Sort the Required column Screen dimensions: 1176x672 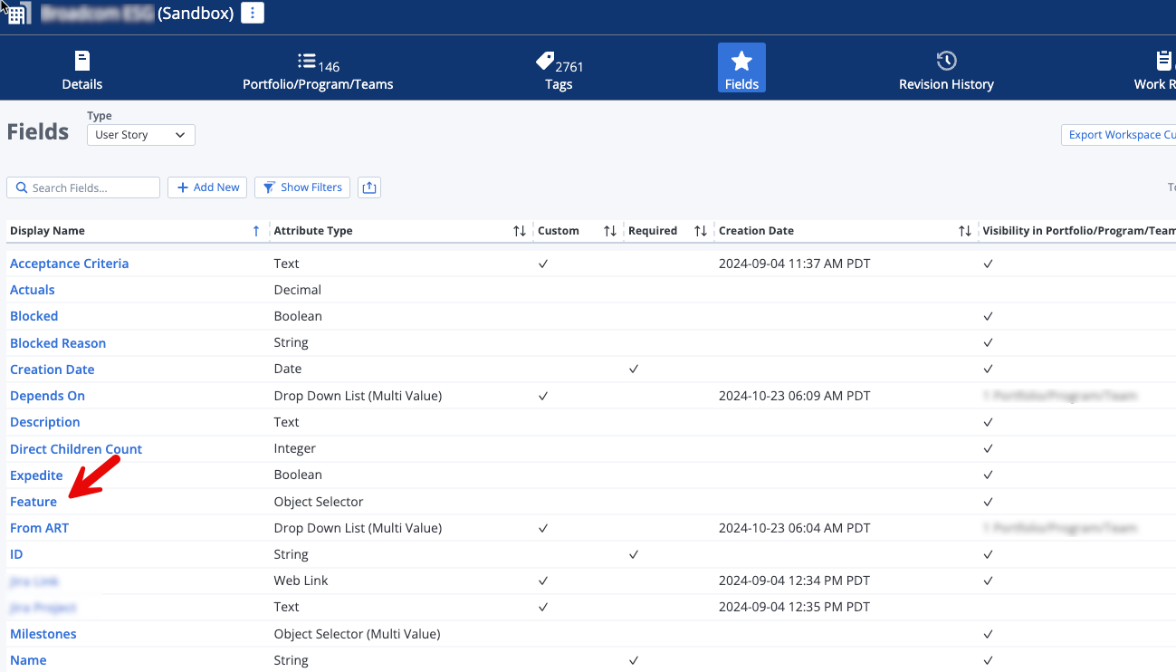coord(700,231)
